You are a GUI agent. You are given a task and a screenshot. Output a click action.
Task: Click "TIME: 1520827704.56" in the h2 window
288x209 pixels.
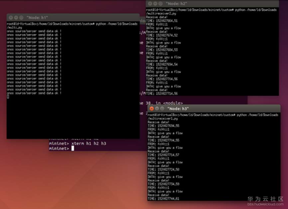click(162, 79)
